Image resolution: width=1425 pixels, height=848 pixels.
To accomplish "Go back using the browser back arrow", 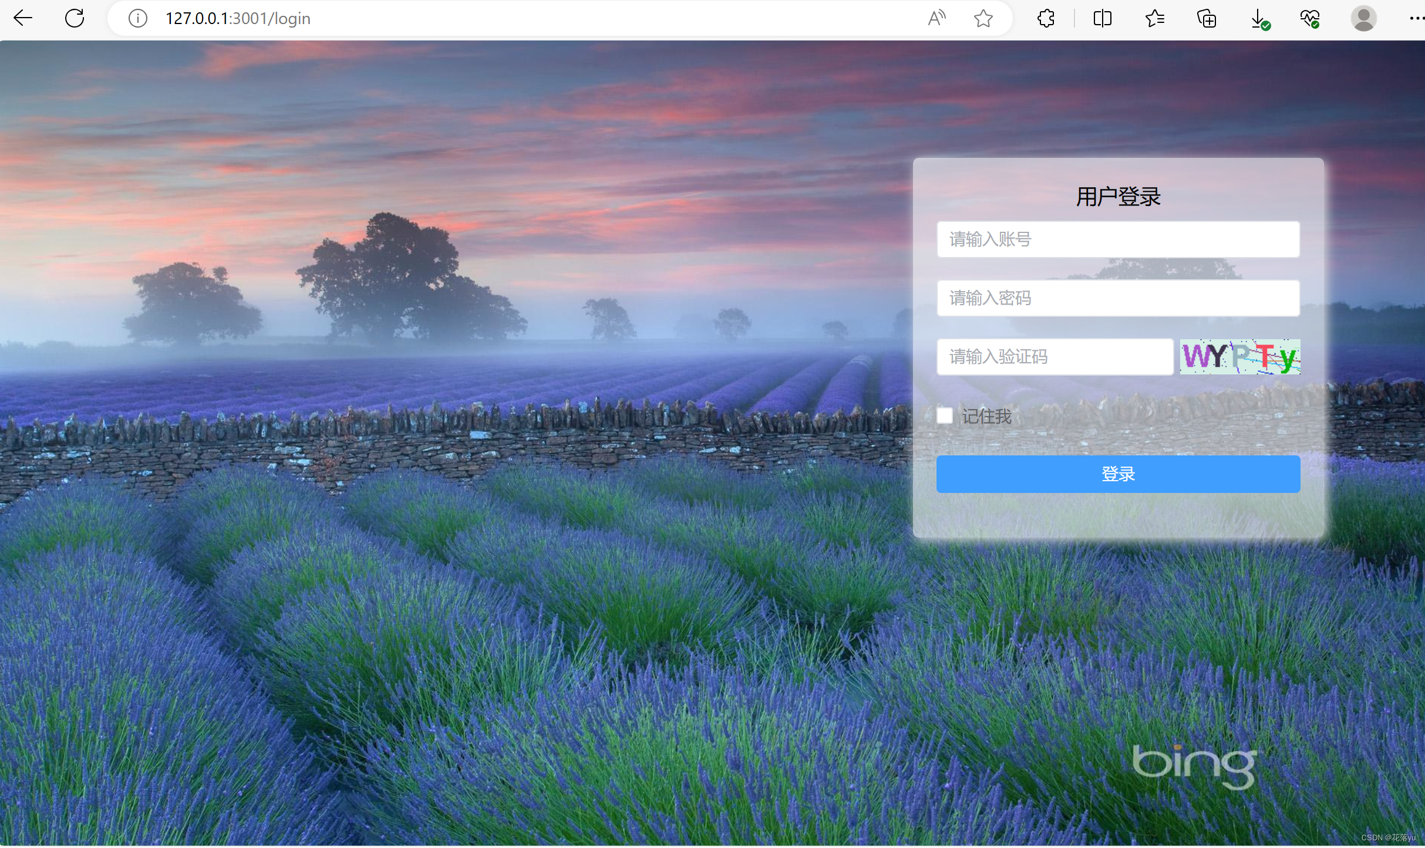I will [x=23, y=18].
